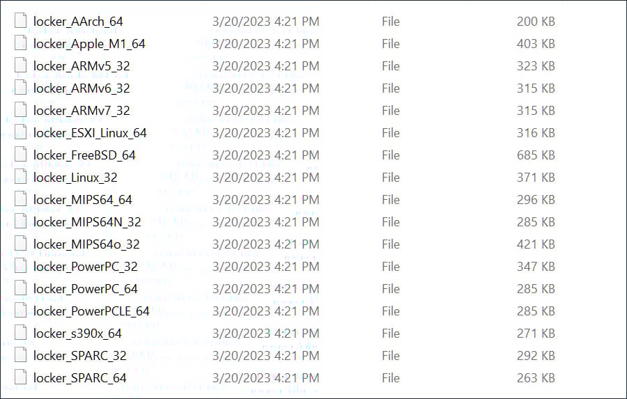Select the locker_MIPS64N_32 file name
The width and height of the screenshot is (627, 399).
[x=87, y=222]
